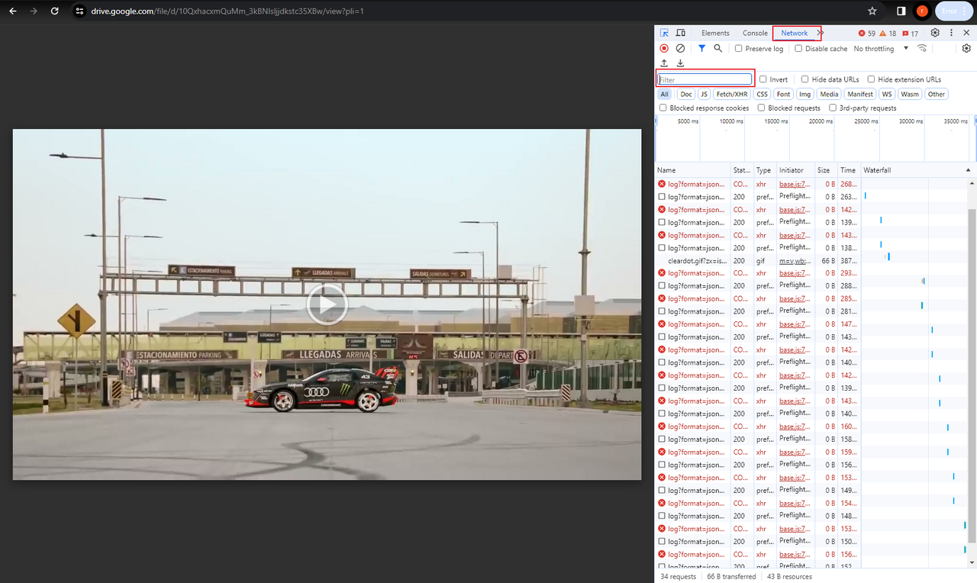
Task: Enable Preserve log
Action: (x=738, y=48)
